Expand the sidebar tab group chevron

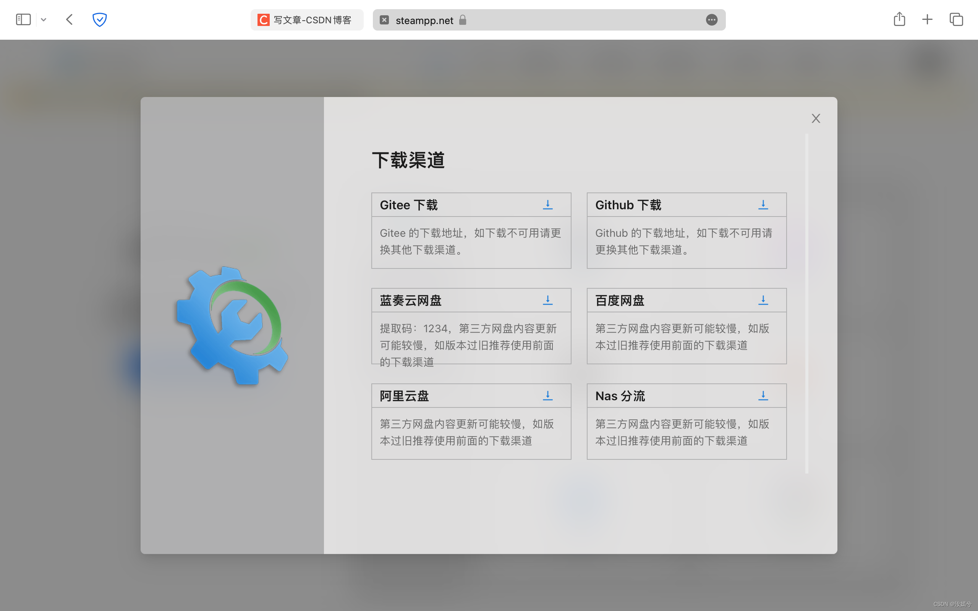coord(44,19)
